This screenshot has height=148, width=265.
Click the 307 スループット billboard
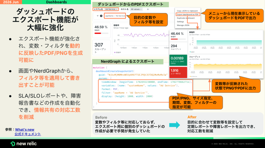(x=101, y=47)
